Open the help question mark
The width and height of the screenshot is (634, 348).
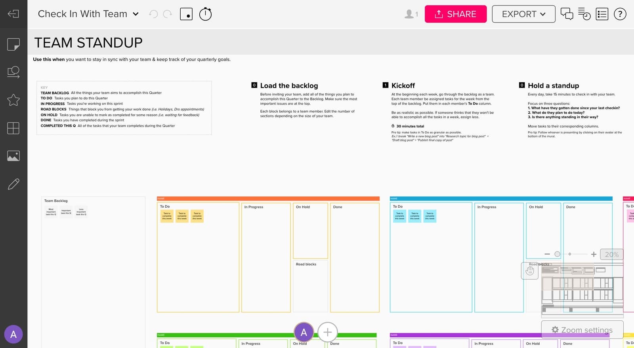coord(620,14)
